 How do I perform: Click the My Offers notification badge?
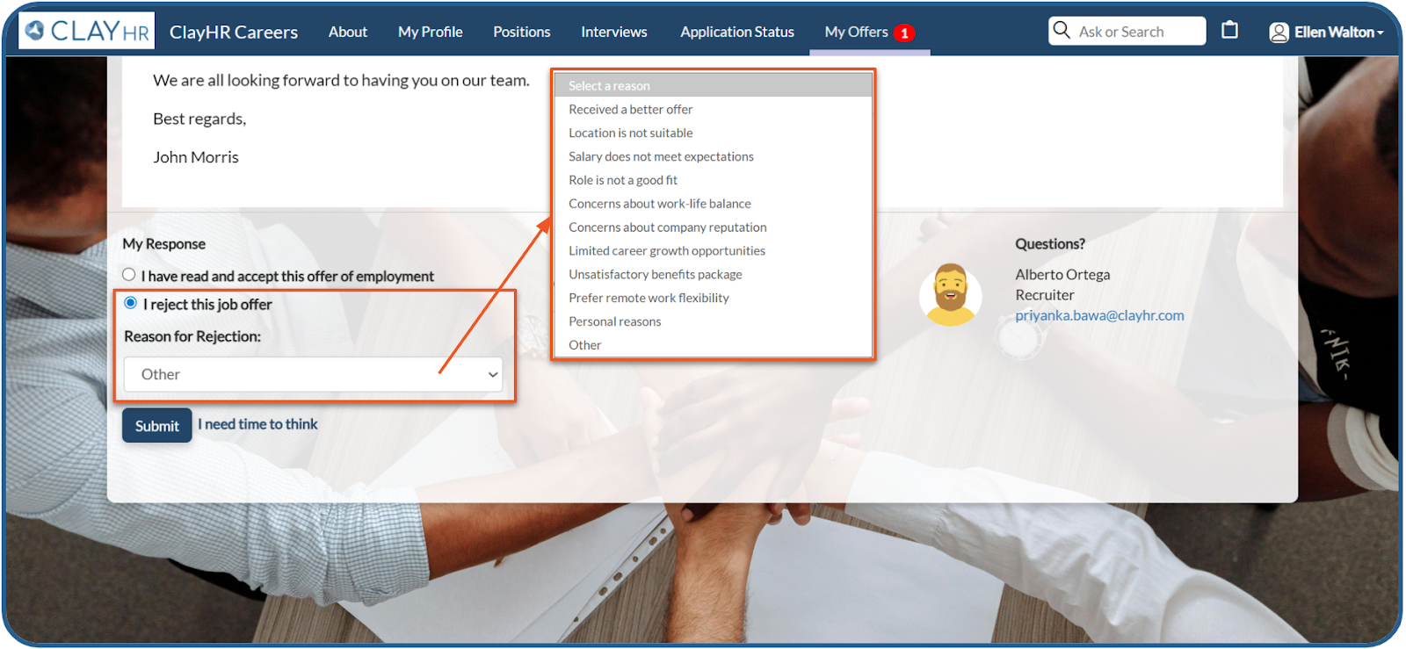[x=904, y=33]
